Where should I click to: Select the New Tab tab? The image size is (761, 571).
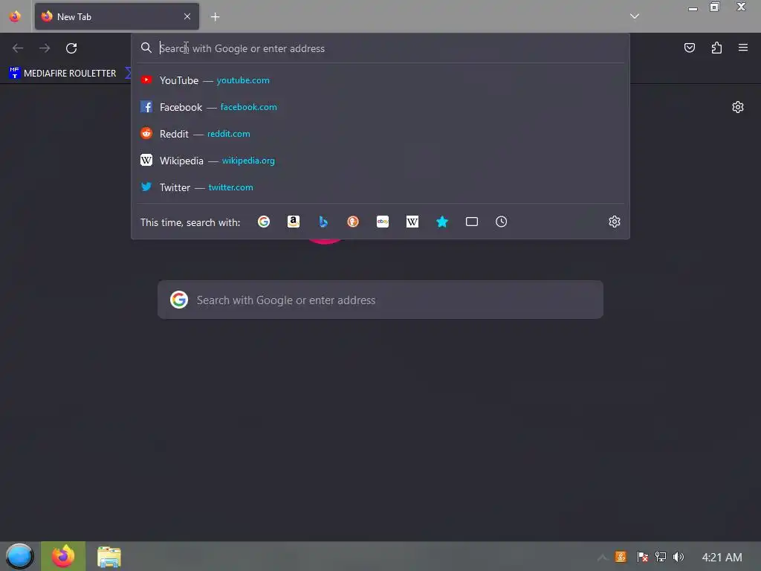(x=117, y=16)
